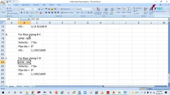Open Cell Styles gallery
Screen dimensions: 170x95
(x=112, y=11)
